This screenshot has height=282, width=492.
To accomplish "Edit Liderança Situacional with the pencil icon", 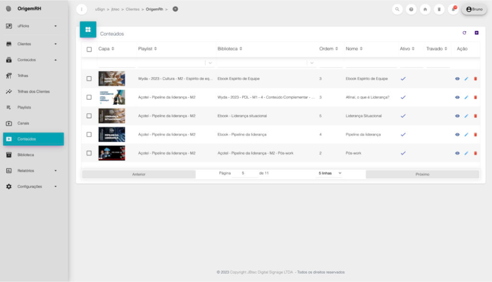I will [x=466, y=116].
